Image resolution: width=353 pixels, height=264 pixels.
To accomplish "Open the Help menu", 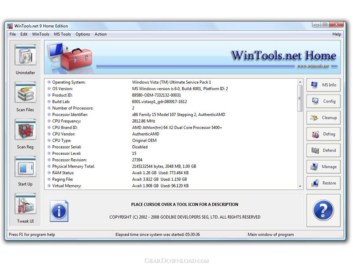I will click(337, 34).
